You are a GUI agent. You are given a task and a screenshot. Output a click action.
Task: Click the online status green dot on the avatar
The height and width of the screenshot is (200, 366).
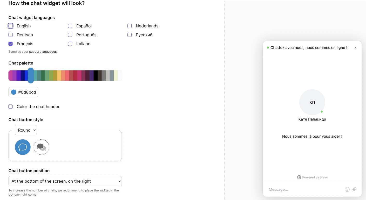[x=321, y=111]
